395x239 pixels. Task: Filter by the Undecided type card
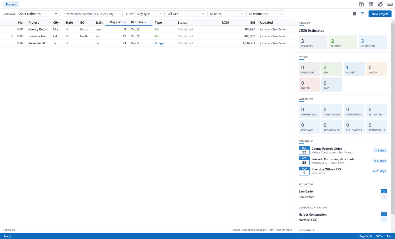tap(309, 69)
